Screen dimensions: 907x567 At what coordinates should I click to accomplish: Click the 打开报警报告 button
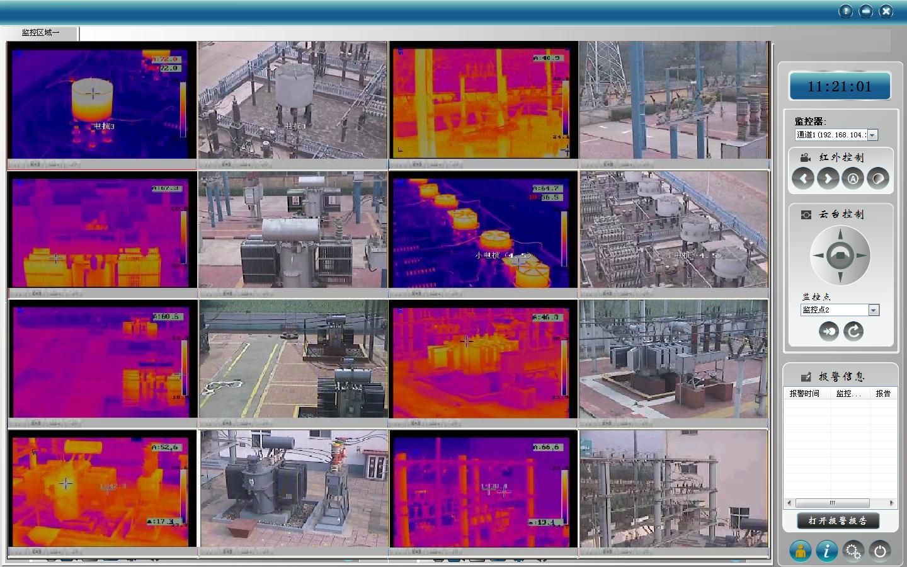838,521
